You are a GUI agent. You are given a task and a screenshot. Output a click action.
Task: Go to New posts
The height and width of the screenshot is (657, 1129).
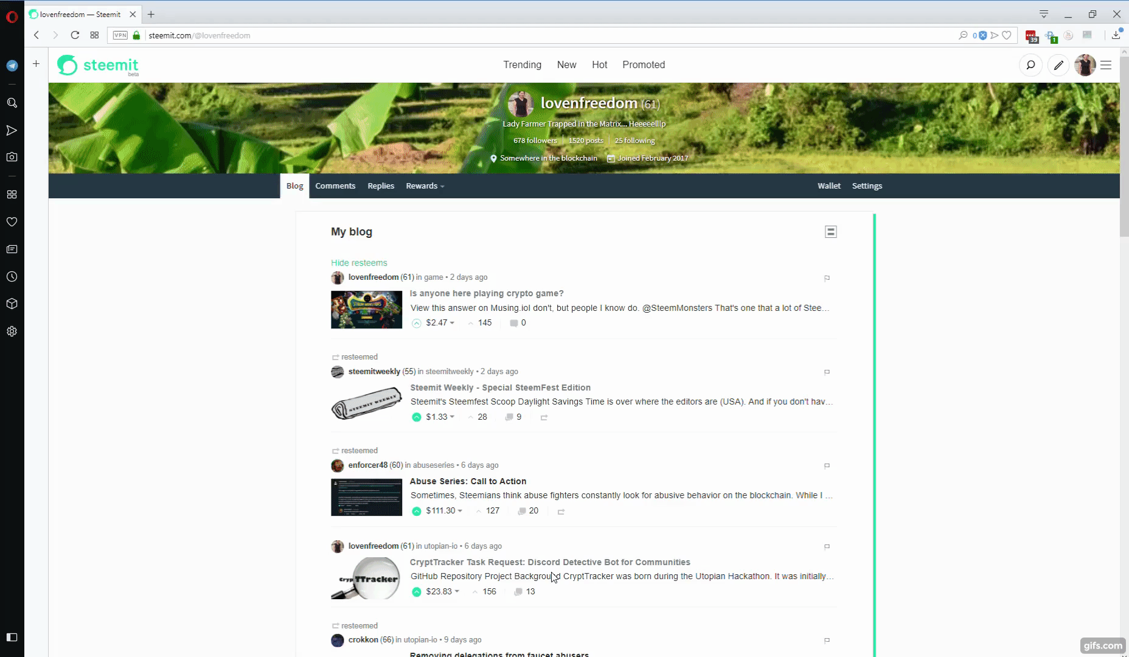pyautogui.click(x=566, y=64)
